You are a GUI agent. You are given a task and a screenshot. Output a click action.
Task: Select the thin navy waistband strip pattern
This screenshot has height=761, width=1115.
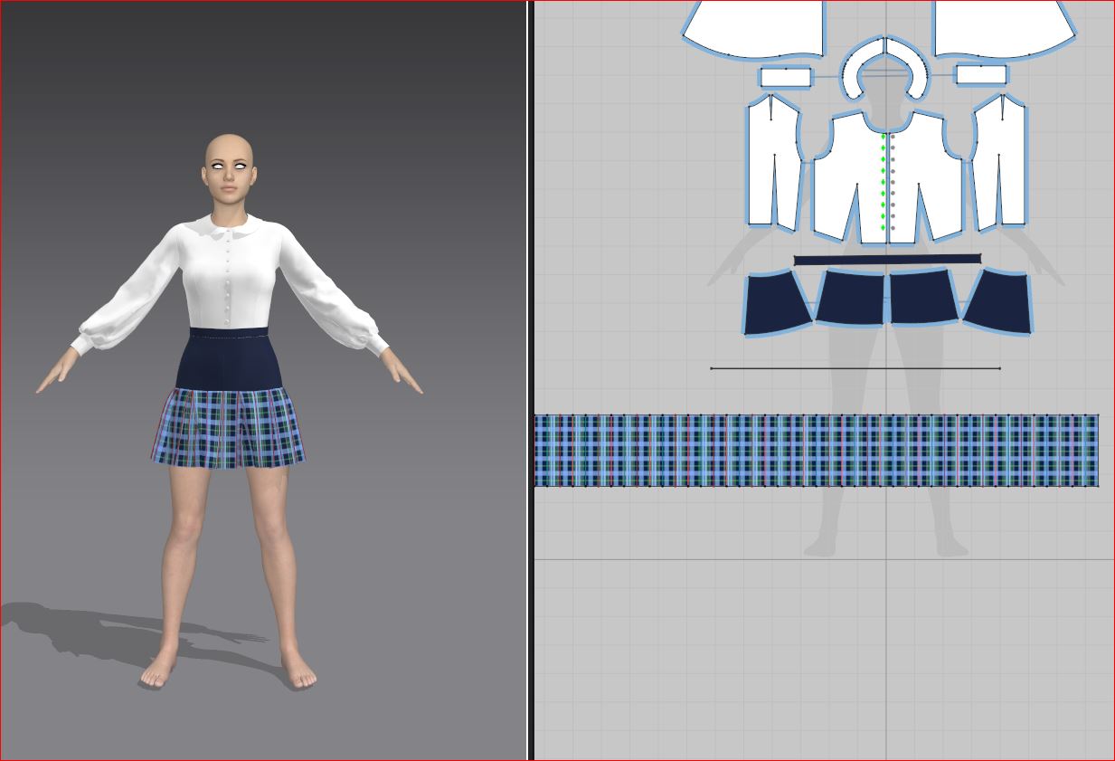(x=887, y=260)
